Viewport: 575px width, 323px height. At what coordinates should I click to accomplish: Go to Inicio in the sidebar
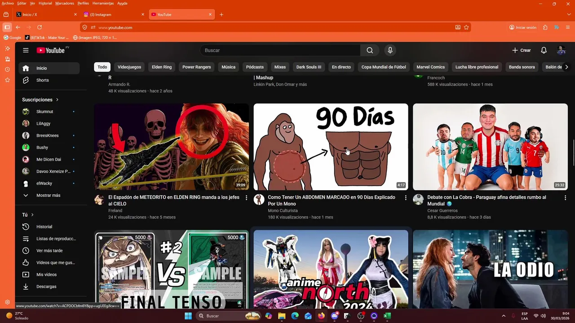pyautogui.click(x=49, y=68)
